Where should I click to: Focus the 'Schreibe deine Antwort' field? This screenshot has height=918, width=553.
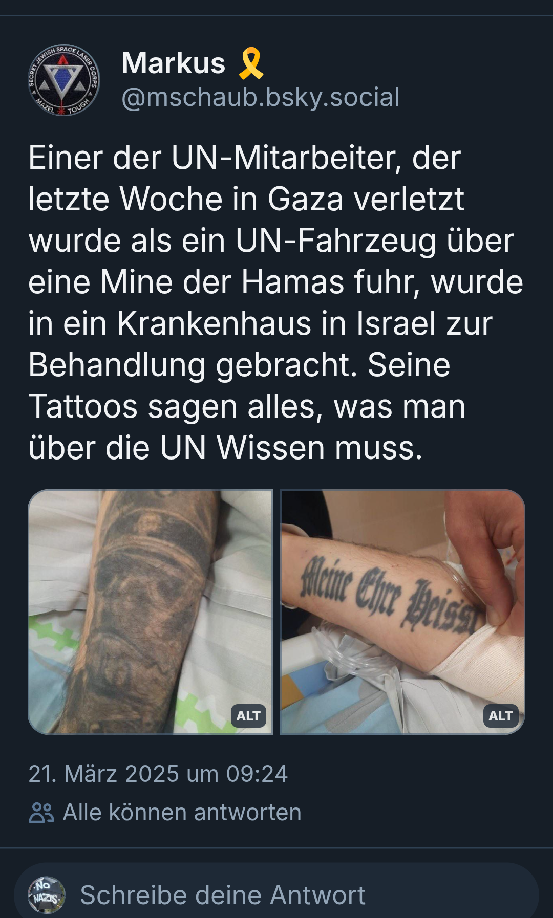[x=276, y=895]
